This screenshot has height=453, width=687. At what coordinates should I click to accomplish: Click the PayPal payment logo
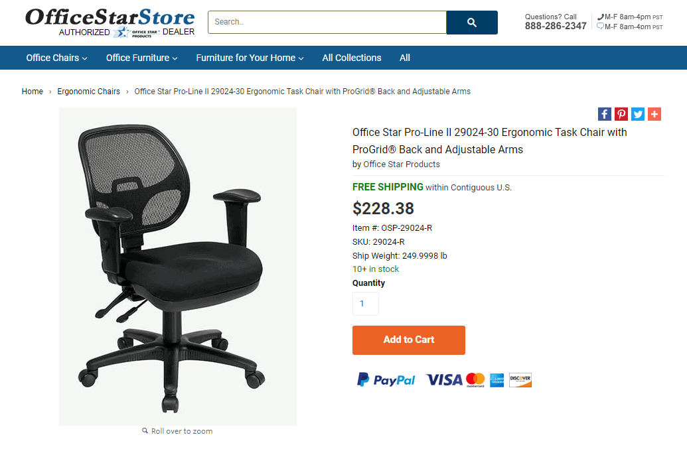point(386,379)
